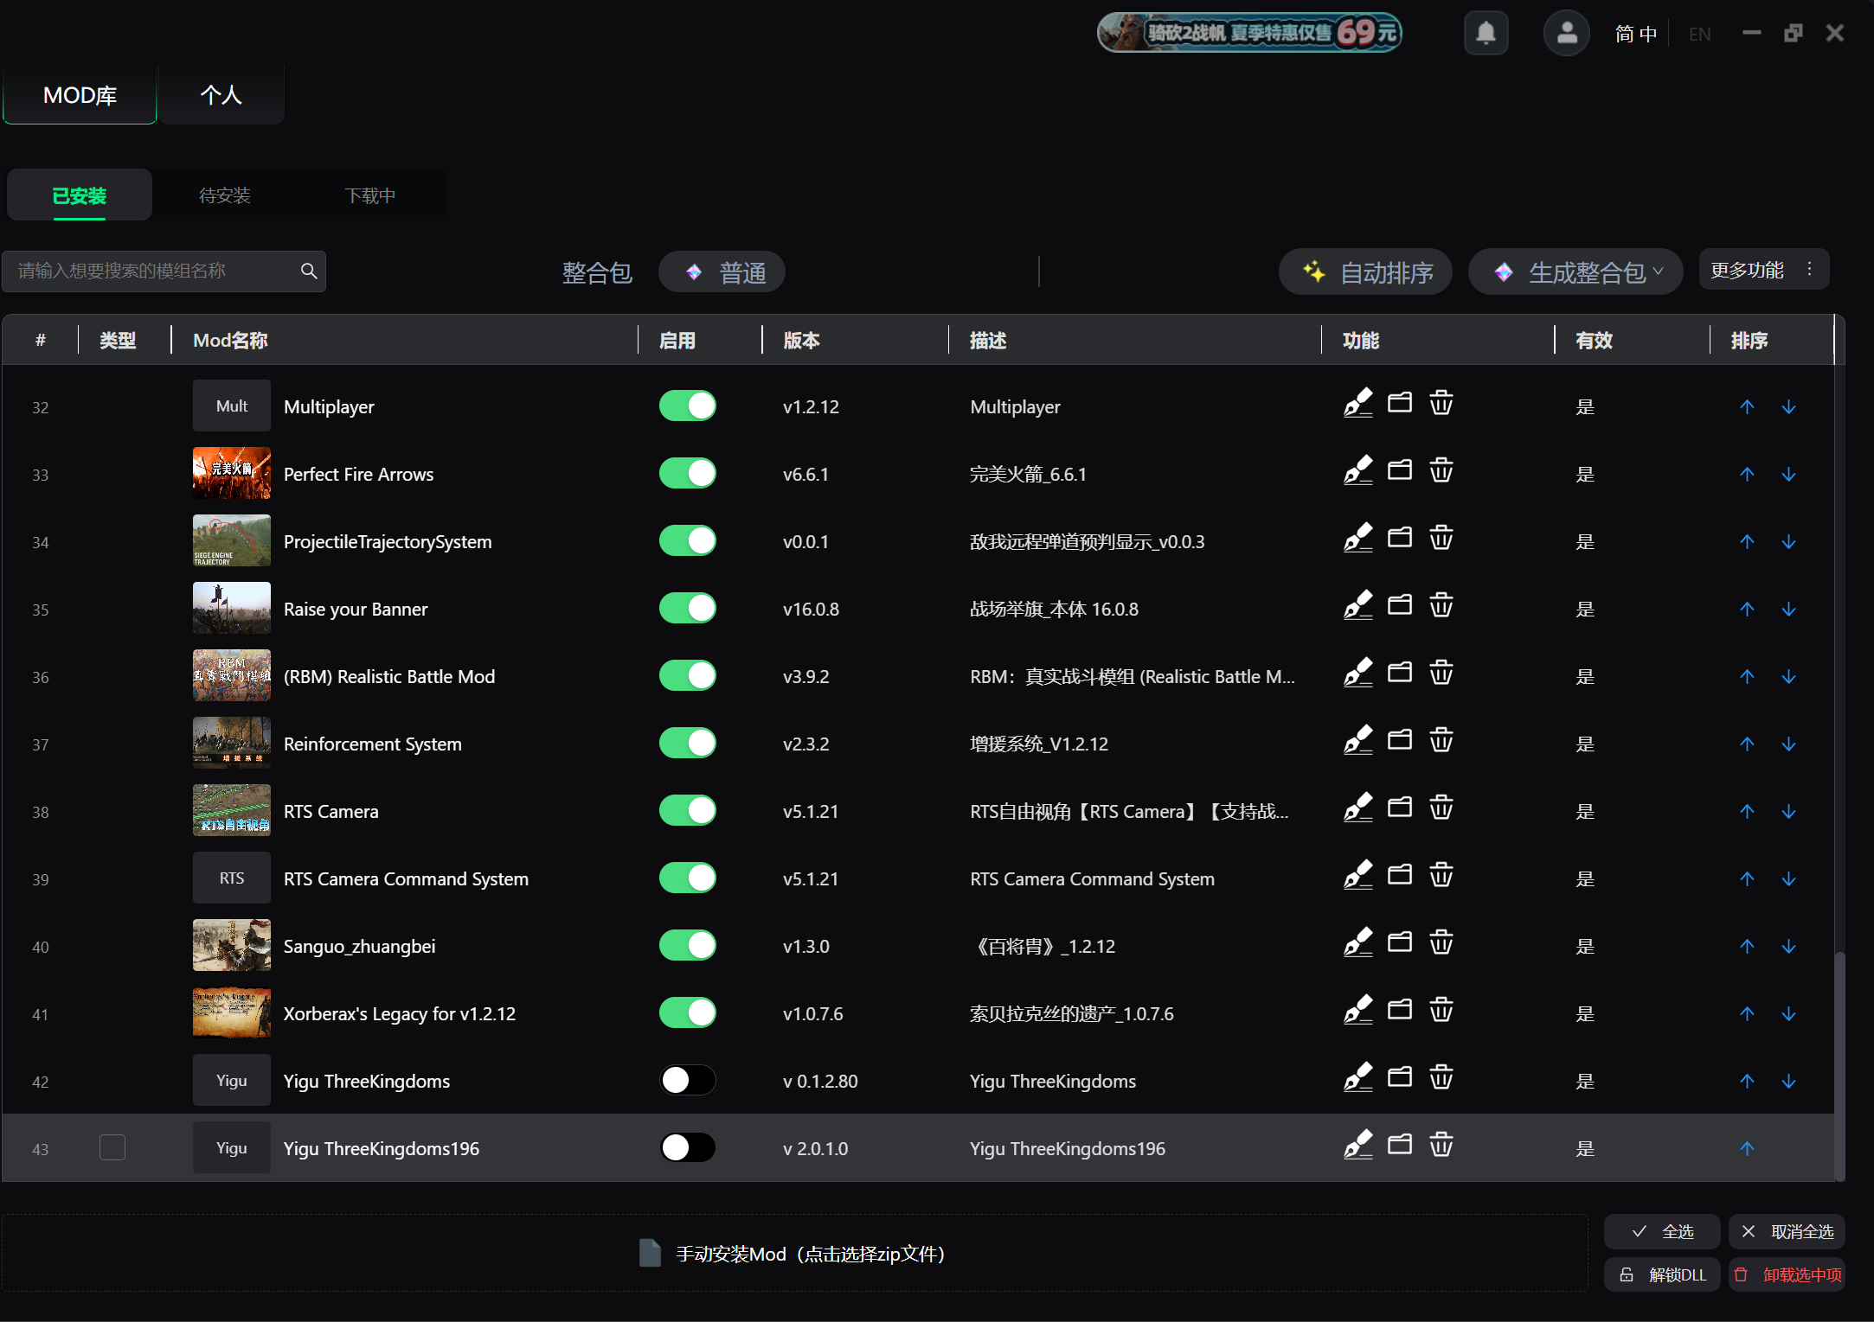
Task: Select Xorberax's Legacy for v1.2.12 name
Action: [x=400, y=1013]
